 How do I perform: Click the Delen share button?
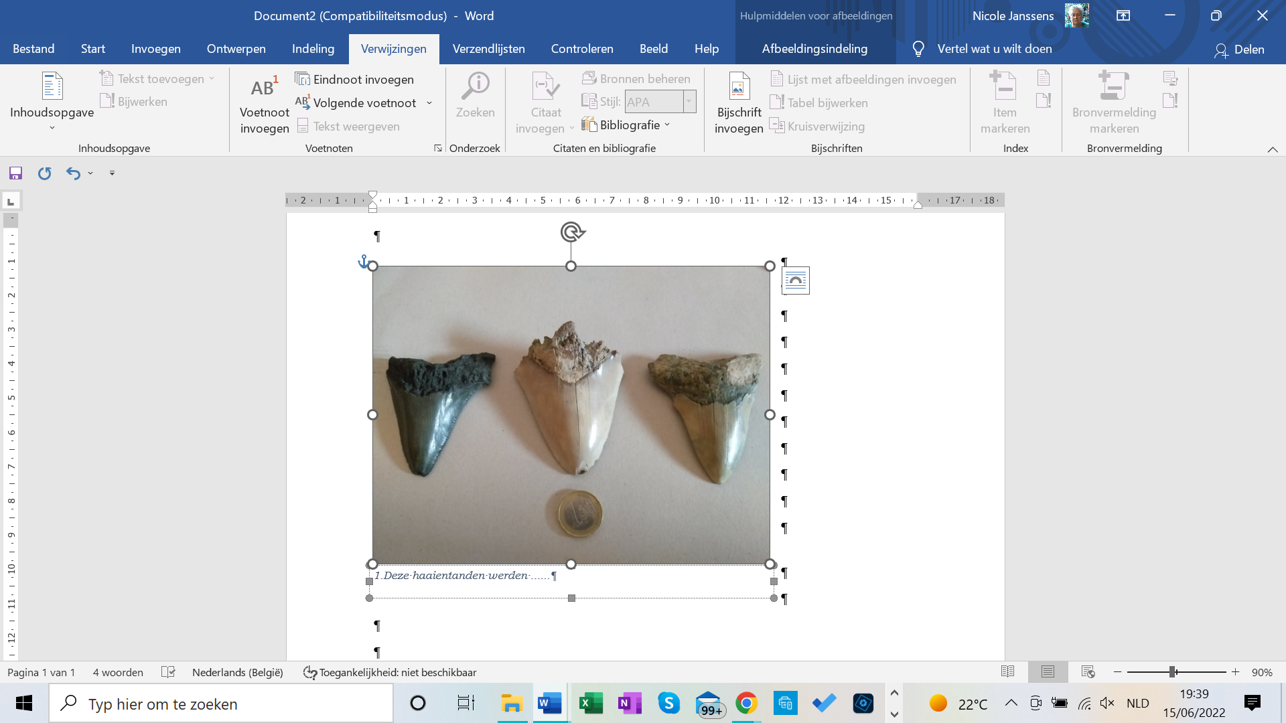(1239, 50)
